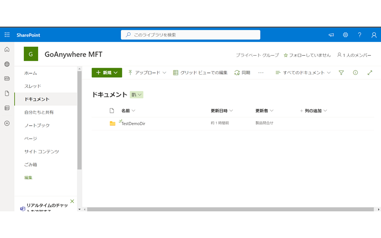Sort by file type column icon
The height and width of the screenshot is (238, 381).
pyautogui.click(x=112, y=111)
